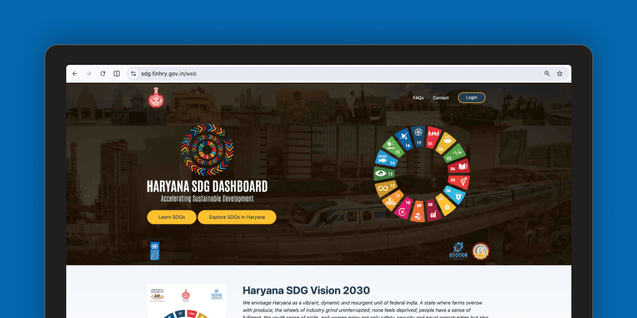This screenshot has height=318, width=637.
Task: Click the UNDP logo
Action: [155, 251]
